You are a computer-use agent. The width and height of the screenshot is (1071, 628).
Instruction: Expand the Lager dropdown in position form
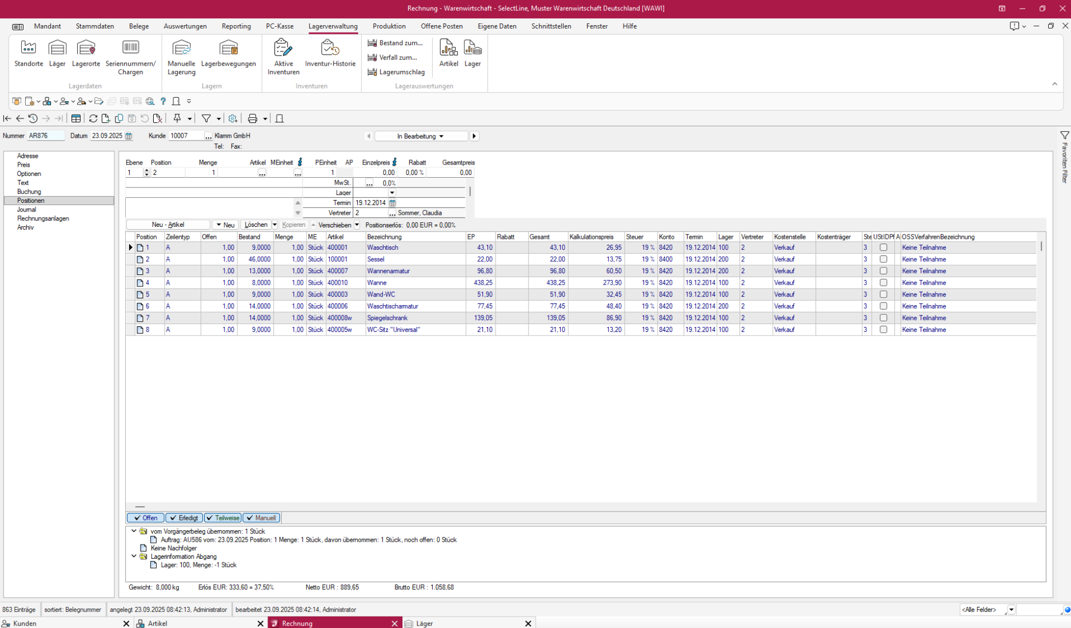coord(392,193)
